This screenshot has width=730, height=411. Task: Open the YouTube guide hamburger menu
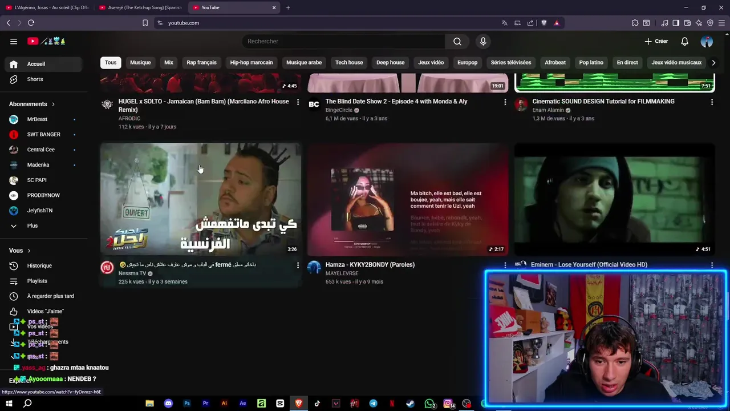click(14, 41)
